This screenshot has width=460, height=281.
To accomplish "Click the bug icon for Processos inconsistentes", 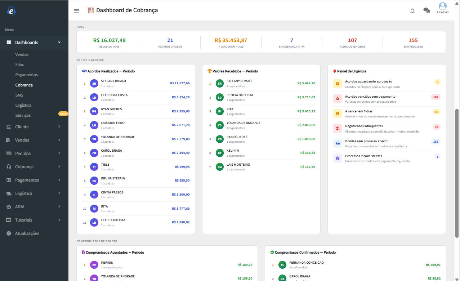I will (x=338, y=158).
